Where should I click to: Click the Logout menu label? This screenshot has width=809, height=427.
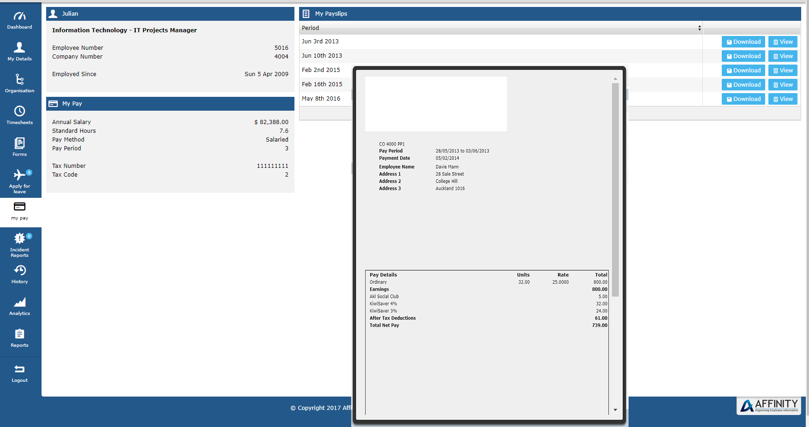(19, 380)
